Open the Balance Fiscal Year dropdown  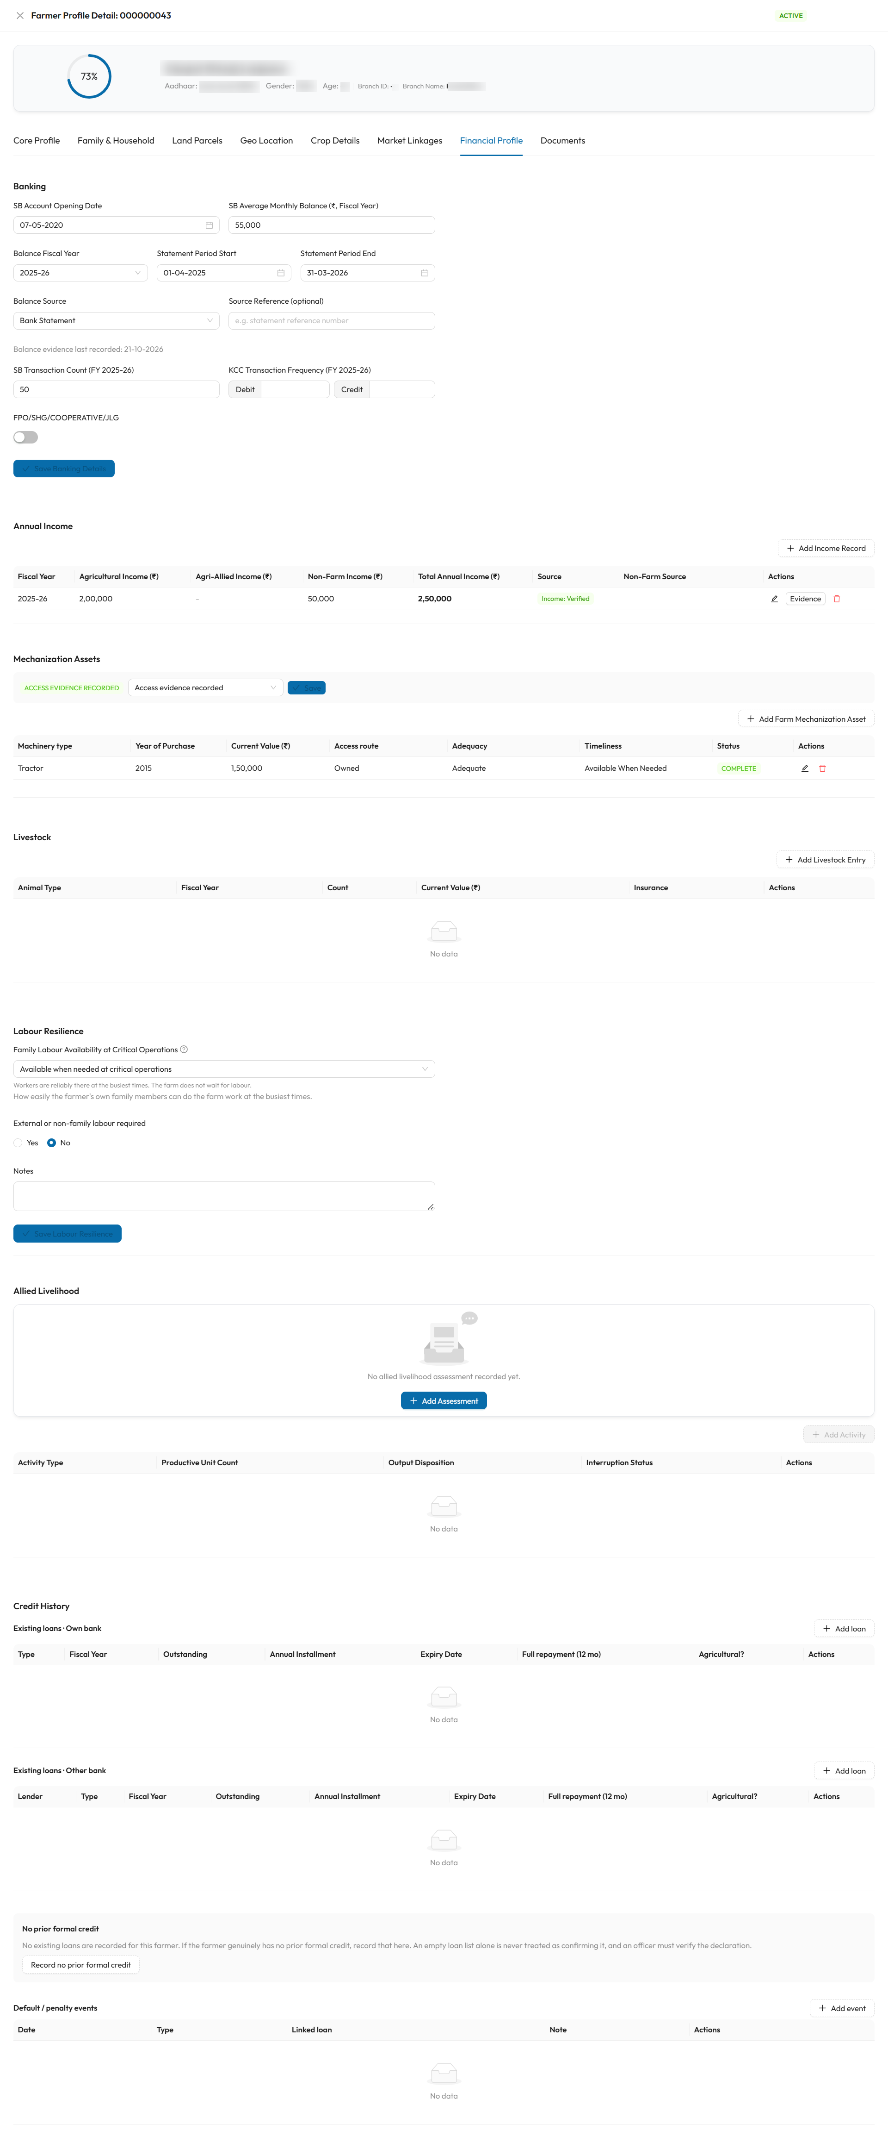point(80,273)
